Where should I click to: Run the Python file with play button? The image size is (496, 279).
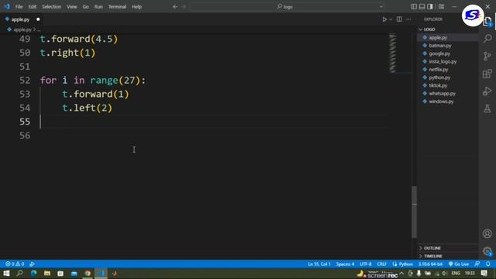click(384, 19)
